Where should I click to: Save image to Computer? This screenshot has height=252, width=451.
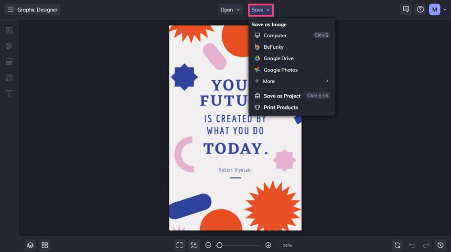point(291,35)
